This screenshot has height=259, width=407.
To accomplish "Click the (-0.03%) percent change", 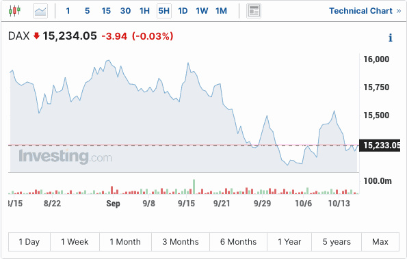I will 153,36.
